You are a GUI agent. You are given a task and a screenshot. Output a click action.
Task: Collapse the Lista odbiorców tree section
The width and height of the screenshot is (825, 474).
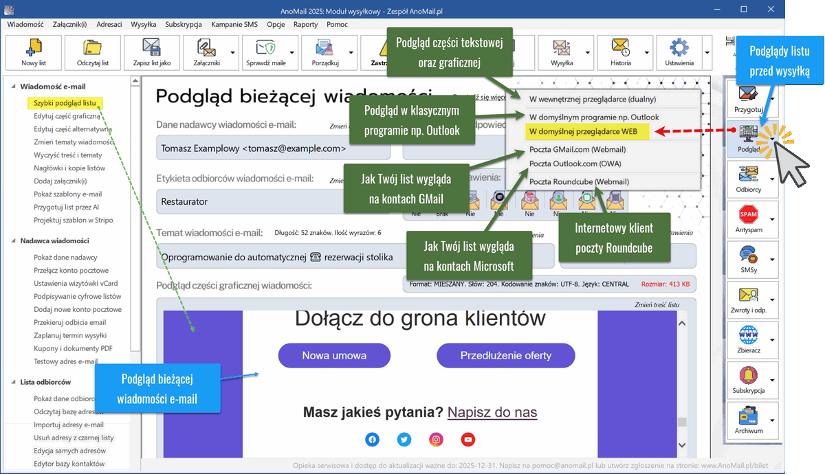(x=13, y=382)
